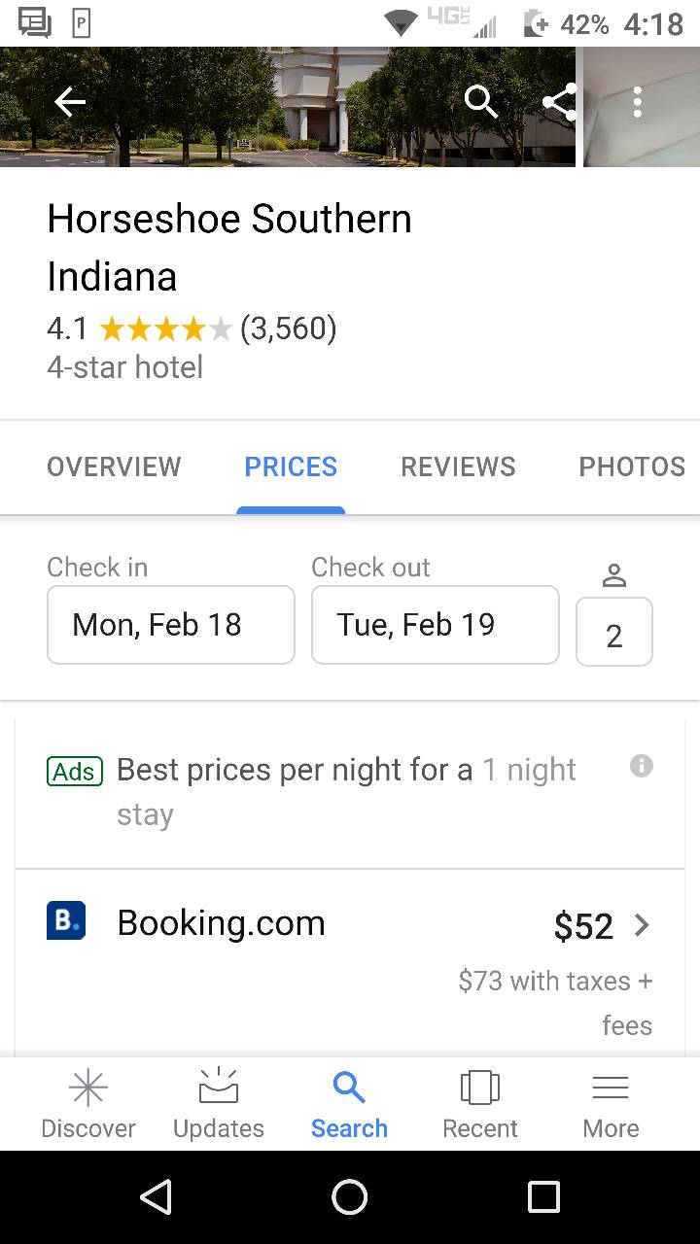
Task: Open search with the magnifier icon
Action: coord(480,101)
